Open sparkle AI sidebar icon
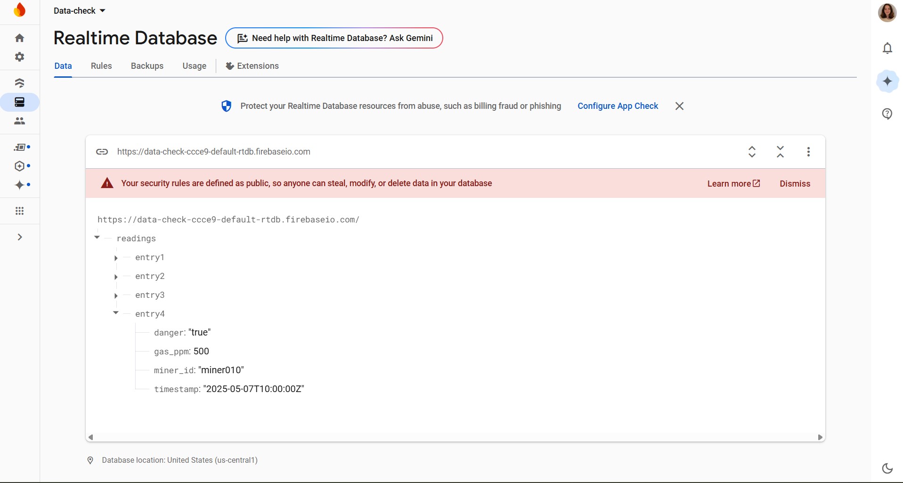The image size is (903, 483). (20, 185)
